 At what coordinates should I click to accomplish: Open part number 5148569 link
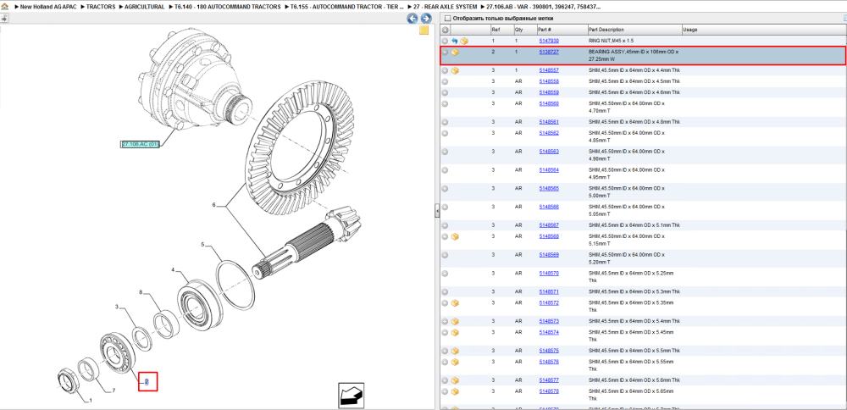click(x=549, y=254)
